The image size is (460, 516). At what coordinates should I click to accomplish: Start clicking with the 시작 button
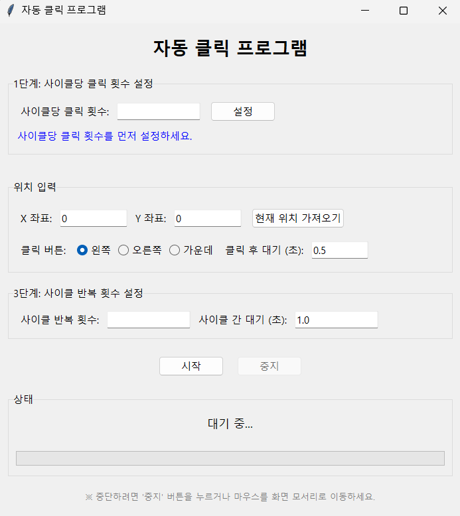[191, 366]
